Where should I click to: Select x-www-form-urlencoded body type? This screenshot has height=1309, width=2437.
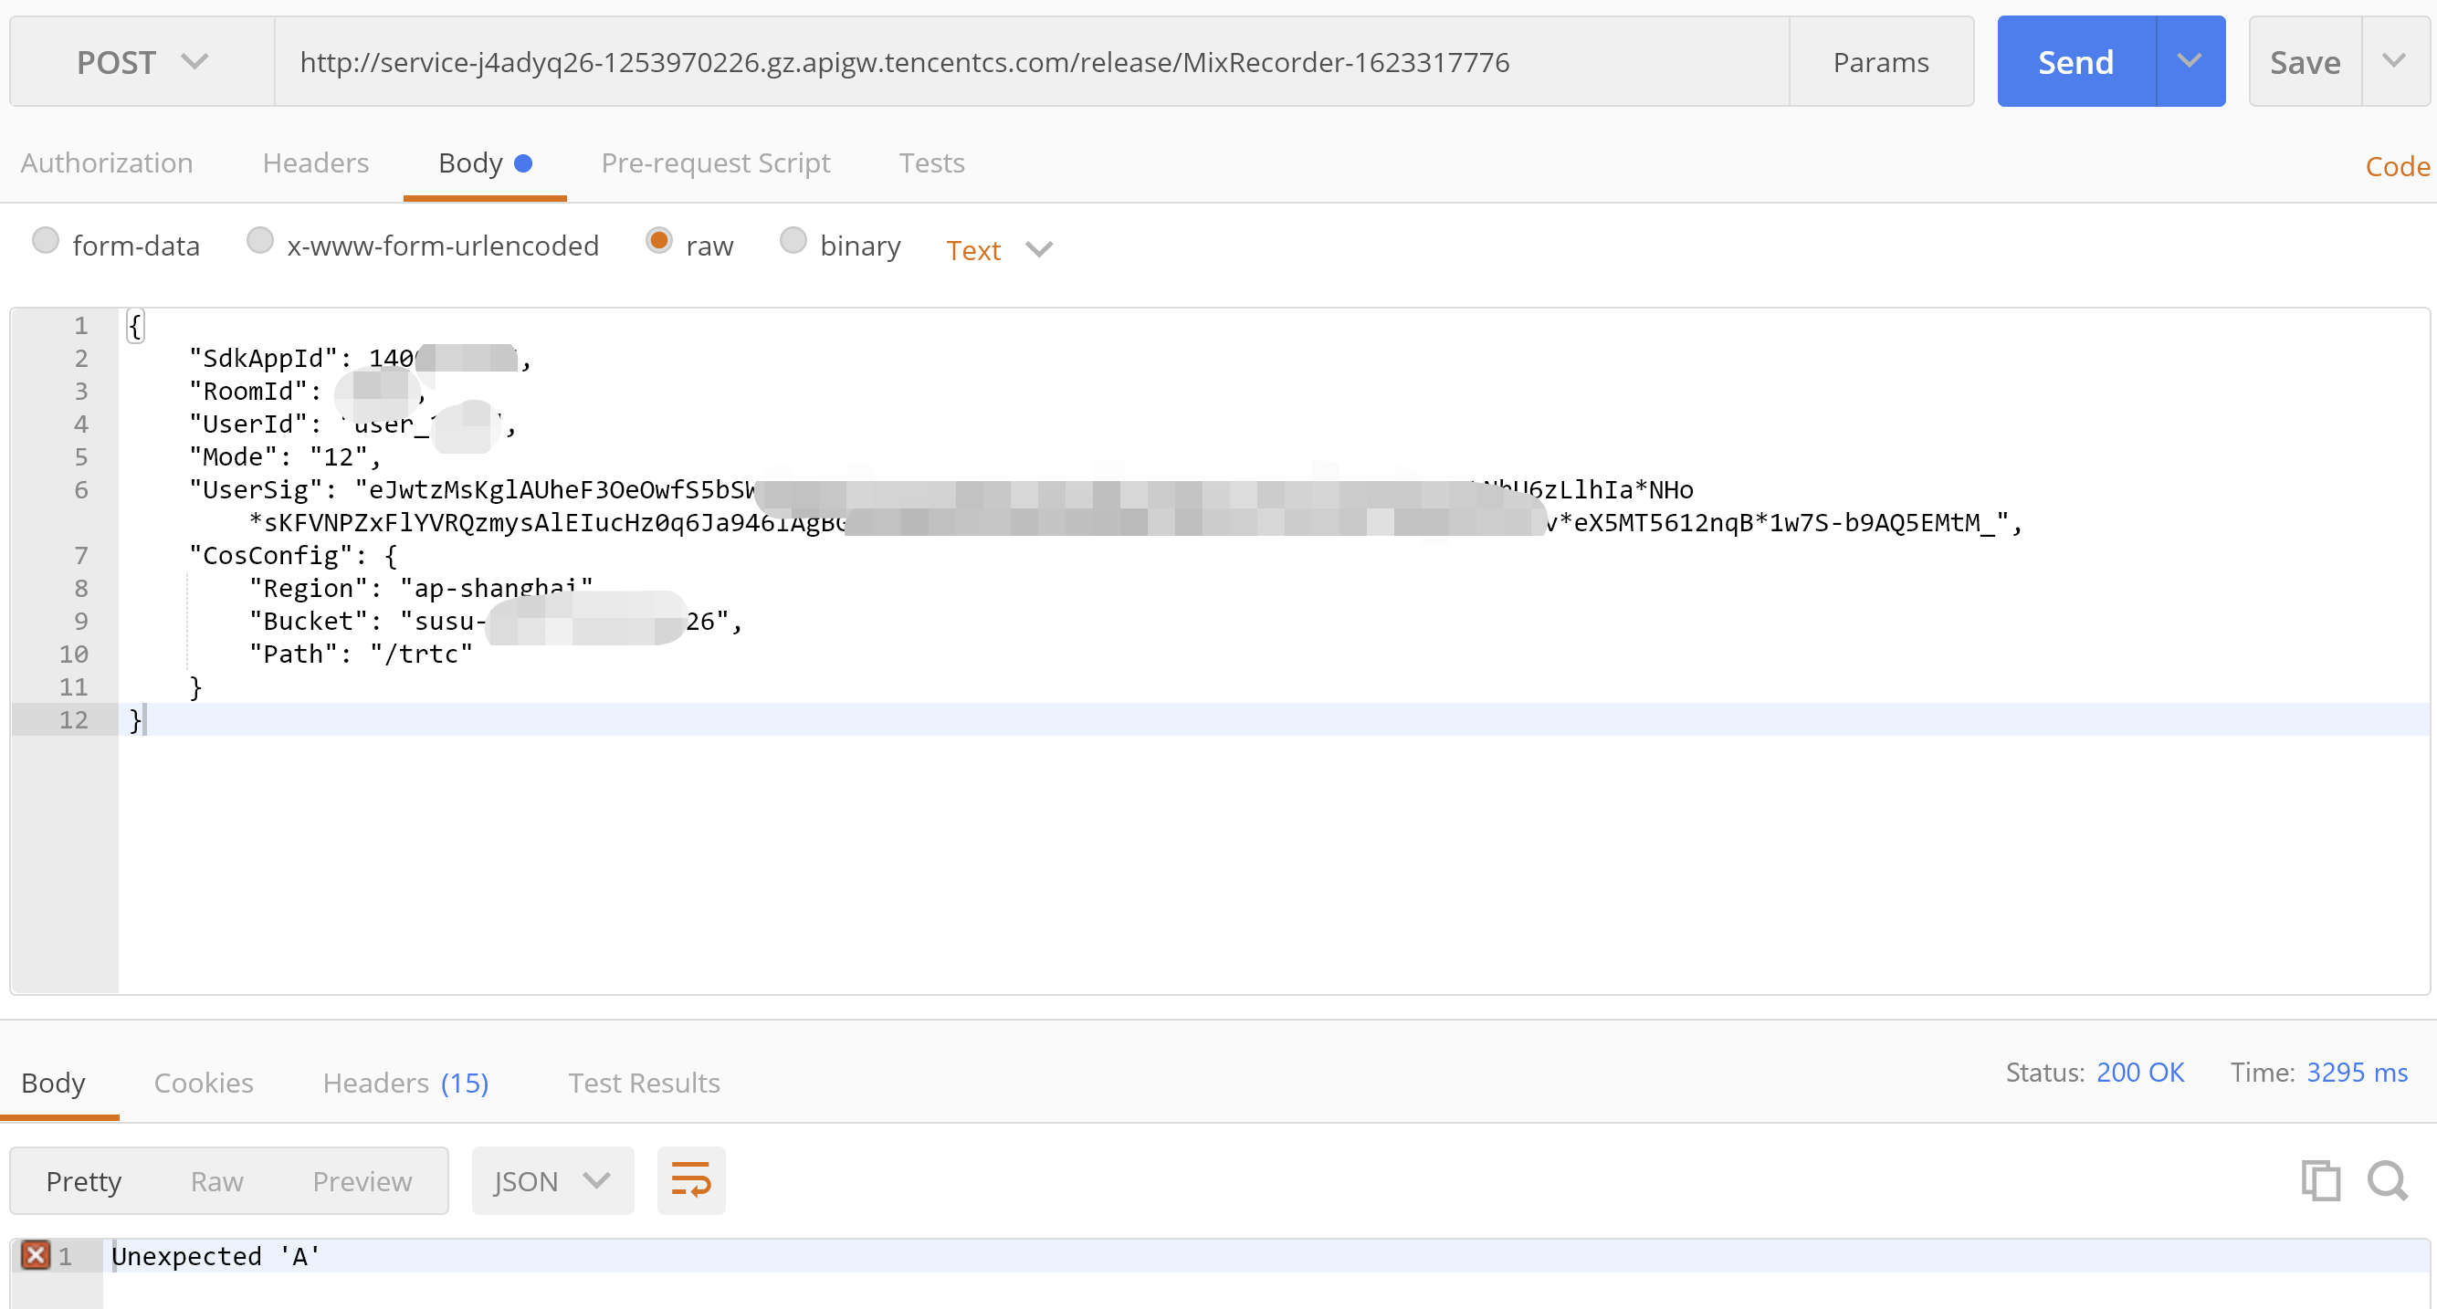pyautogui.click(x=260, y=241)
